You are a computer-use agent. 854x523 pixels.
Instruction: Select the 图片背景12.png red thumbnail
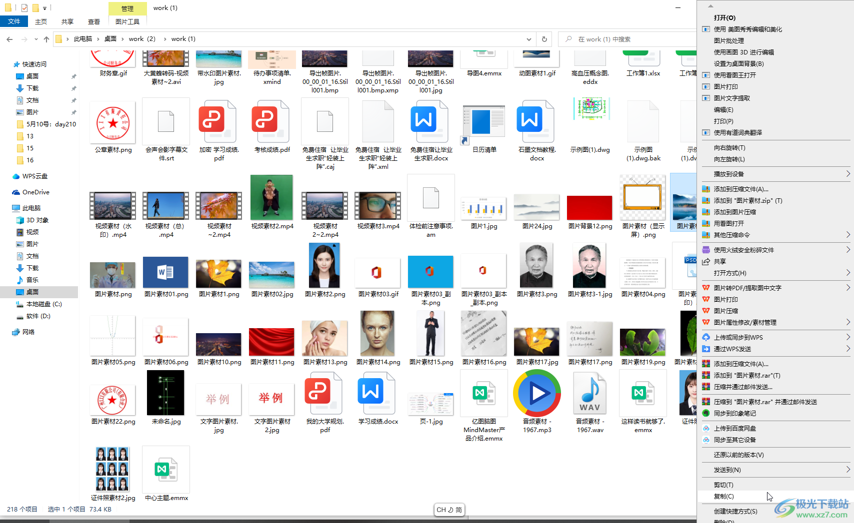point(589,208)
